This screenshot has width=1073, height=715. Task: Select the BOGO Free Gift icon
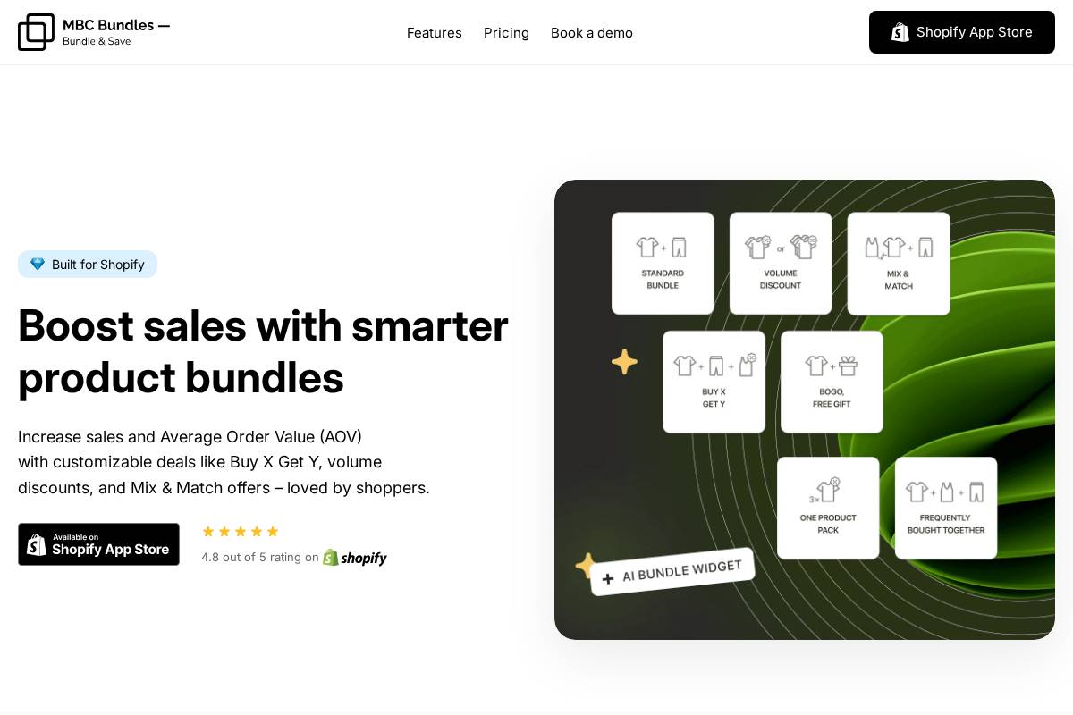tap(832, 366)
